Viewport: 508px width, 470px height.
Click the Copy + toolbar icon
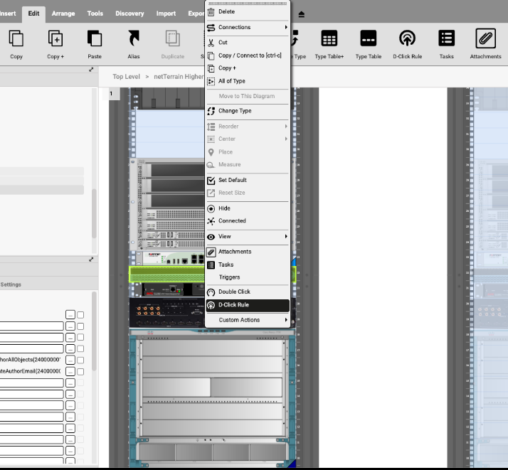coord(55,39)
